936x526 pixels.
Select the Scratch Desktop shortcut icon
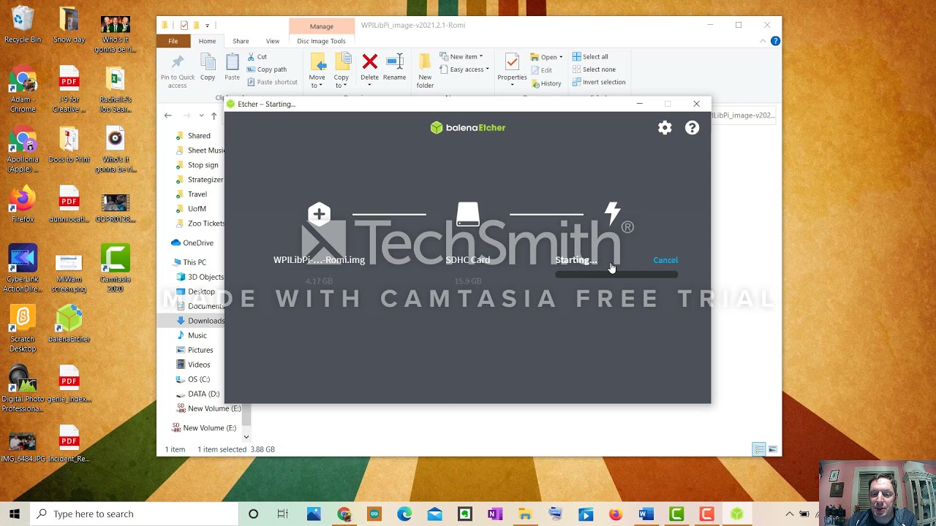pos(23,328)
